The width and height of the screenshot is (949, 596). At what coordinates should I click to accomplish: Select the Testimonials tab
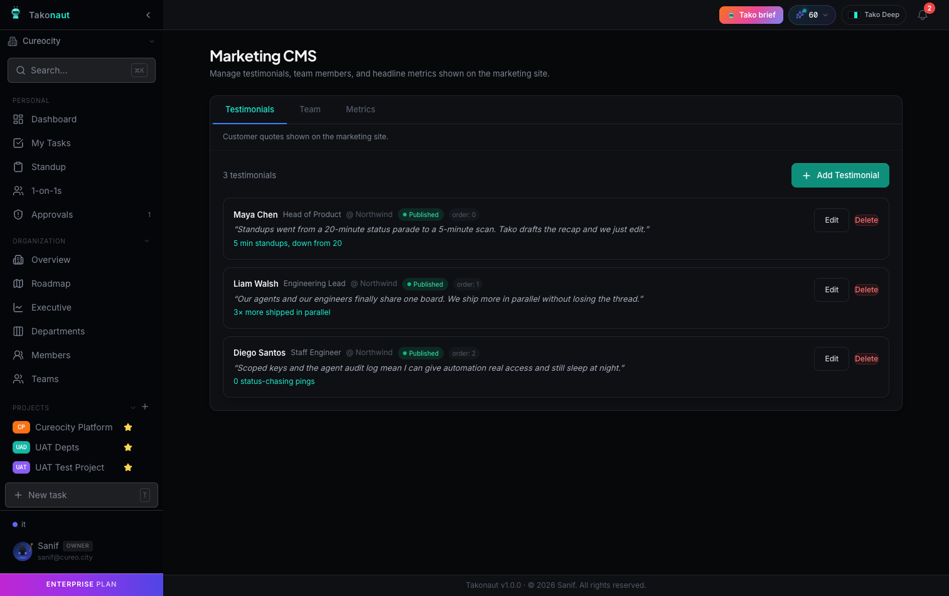[x=250, y=109]
